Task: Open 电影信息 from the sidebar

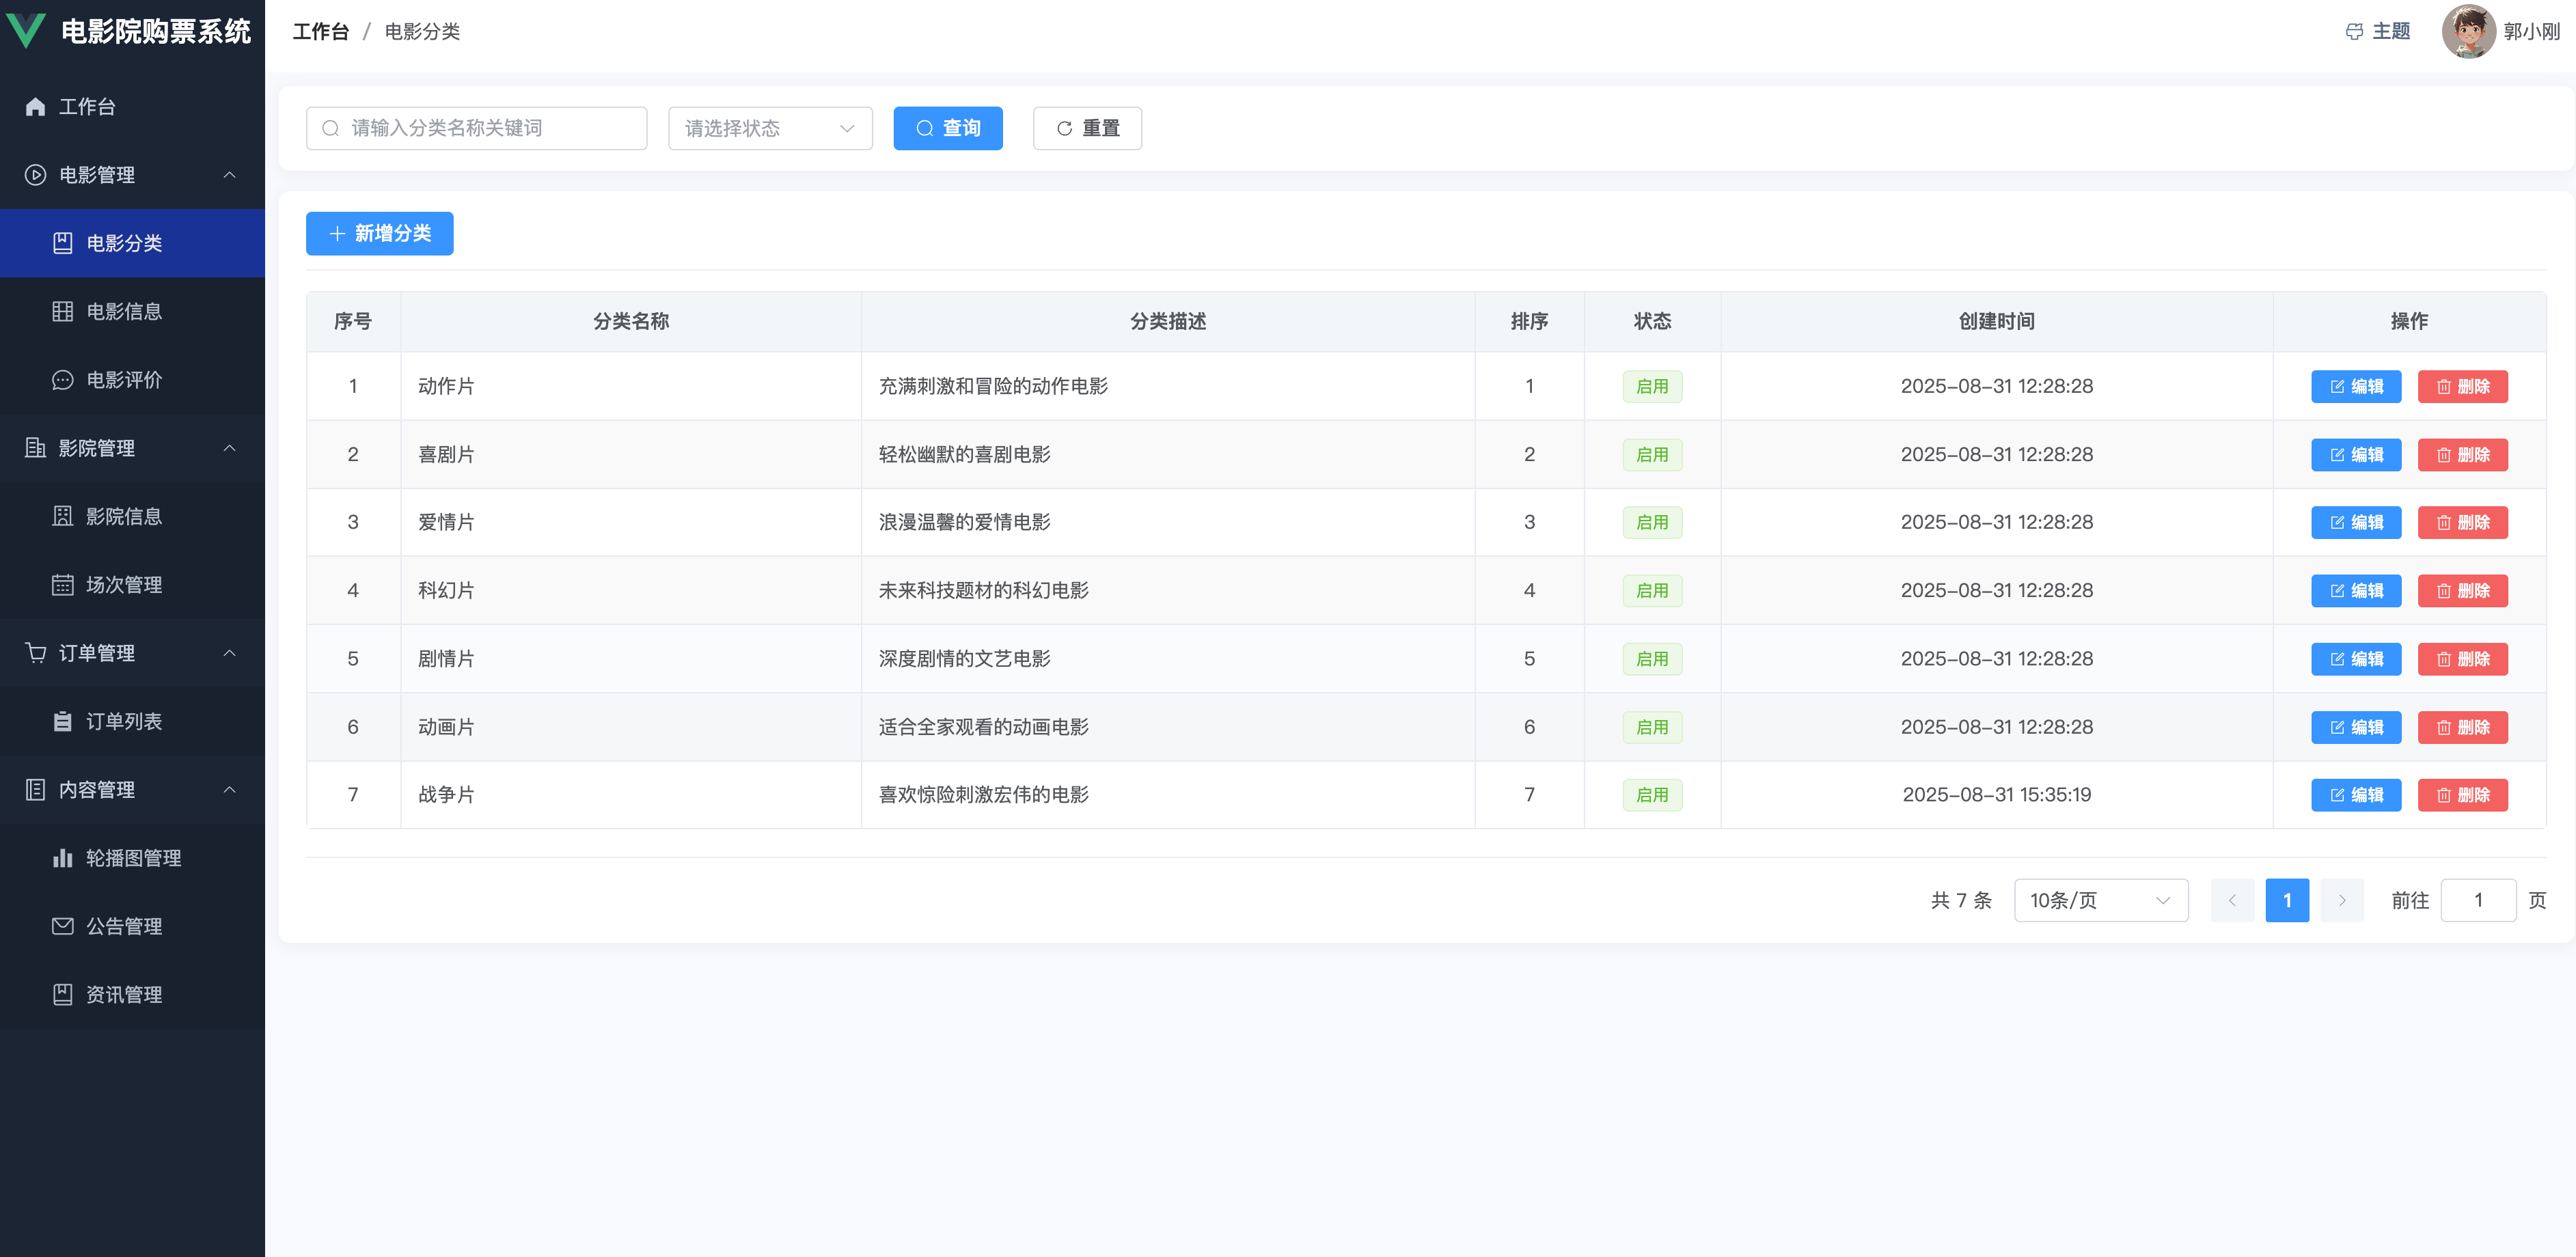Action: pyautogui.click(x=123, y=312)
